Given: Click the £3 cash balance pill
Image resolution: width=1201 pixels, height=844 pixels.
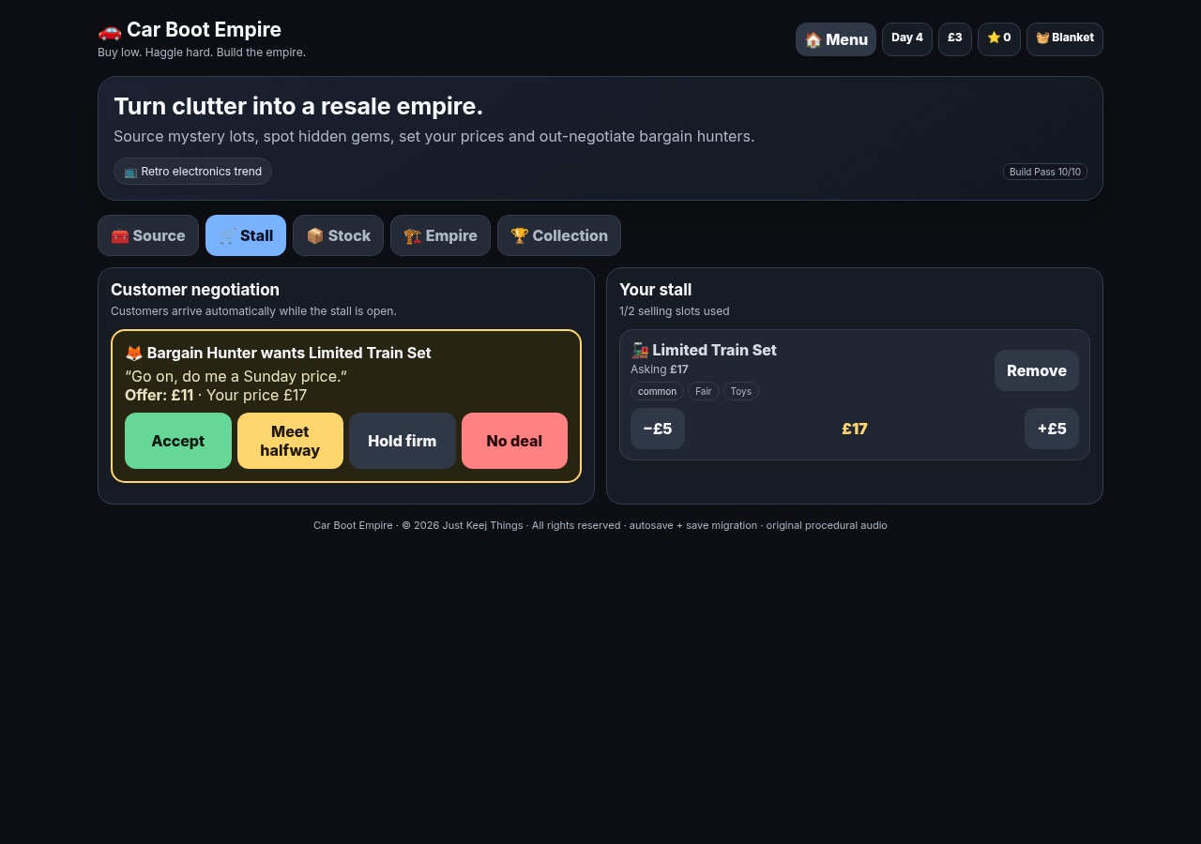Looking at the screenshot, I should point(955,39).
